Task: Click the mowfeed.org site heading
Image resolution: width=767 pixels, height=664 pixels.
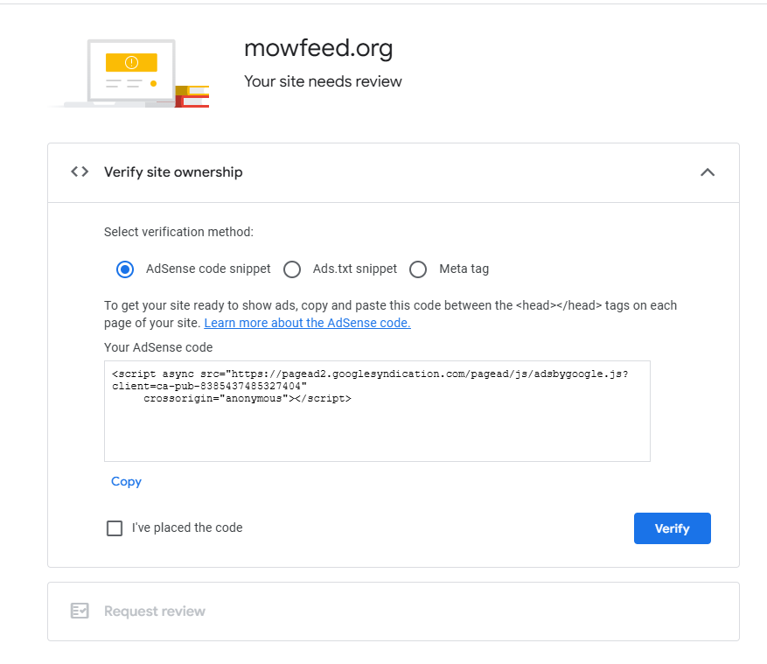Action: click(x=318, y=49)
